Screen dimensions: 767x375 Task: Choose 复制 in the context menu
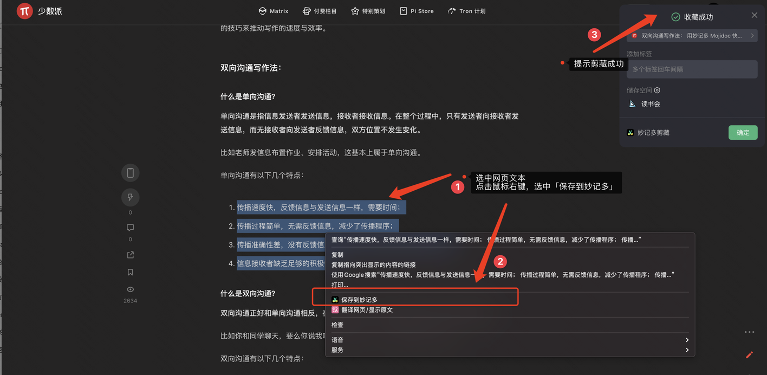[509, 255]
